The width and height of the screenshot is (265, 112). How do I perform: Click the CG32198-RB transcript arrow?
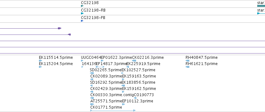[82, 13]
